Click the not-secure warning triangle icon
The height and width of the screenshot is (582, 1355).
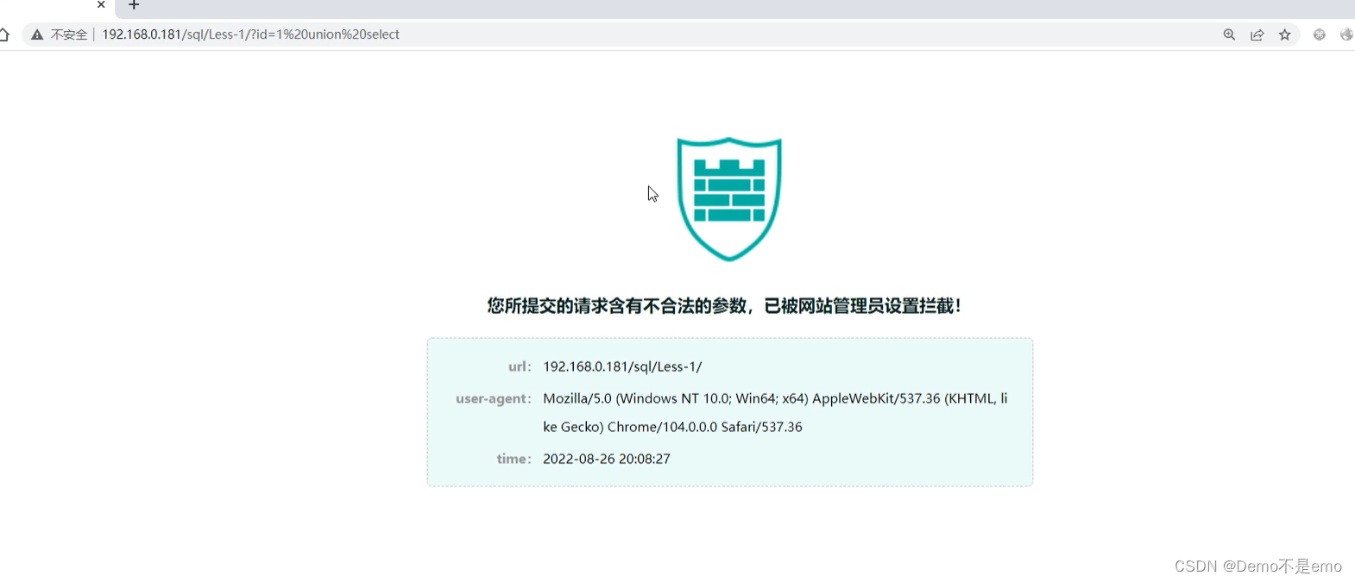point(37,34)
